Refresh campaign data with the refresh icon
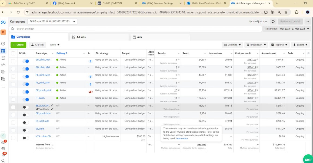Image resolution: width=313 pixels, height=163 pixels. pyautogui.click(x=273, y=22)
